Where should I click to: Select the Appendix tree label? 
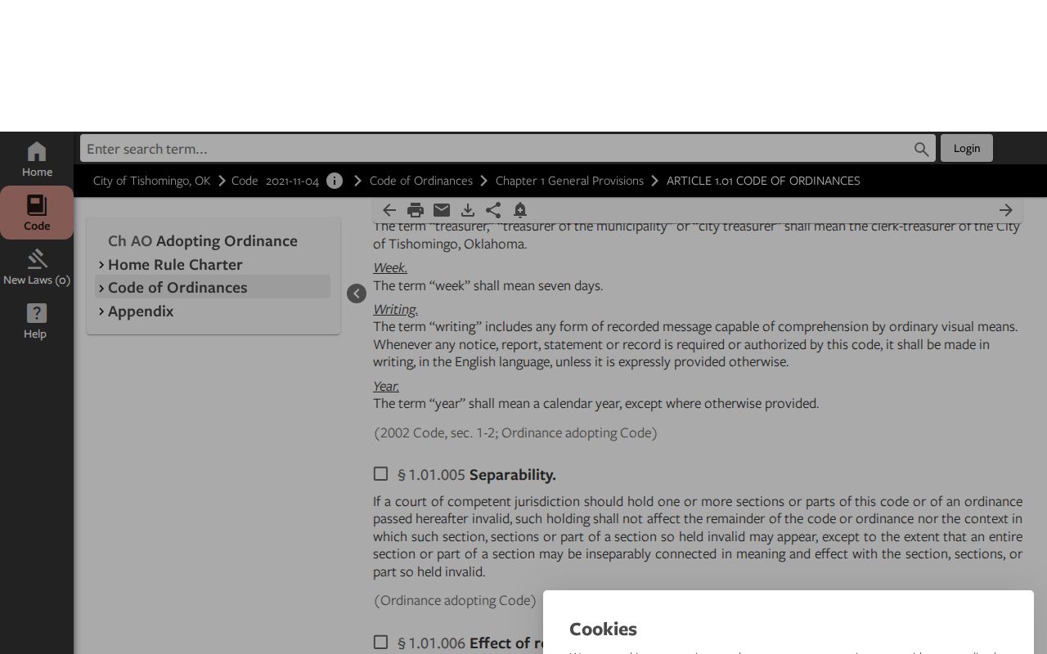click(x=141, y=311)
